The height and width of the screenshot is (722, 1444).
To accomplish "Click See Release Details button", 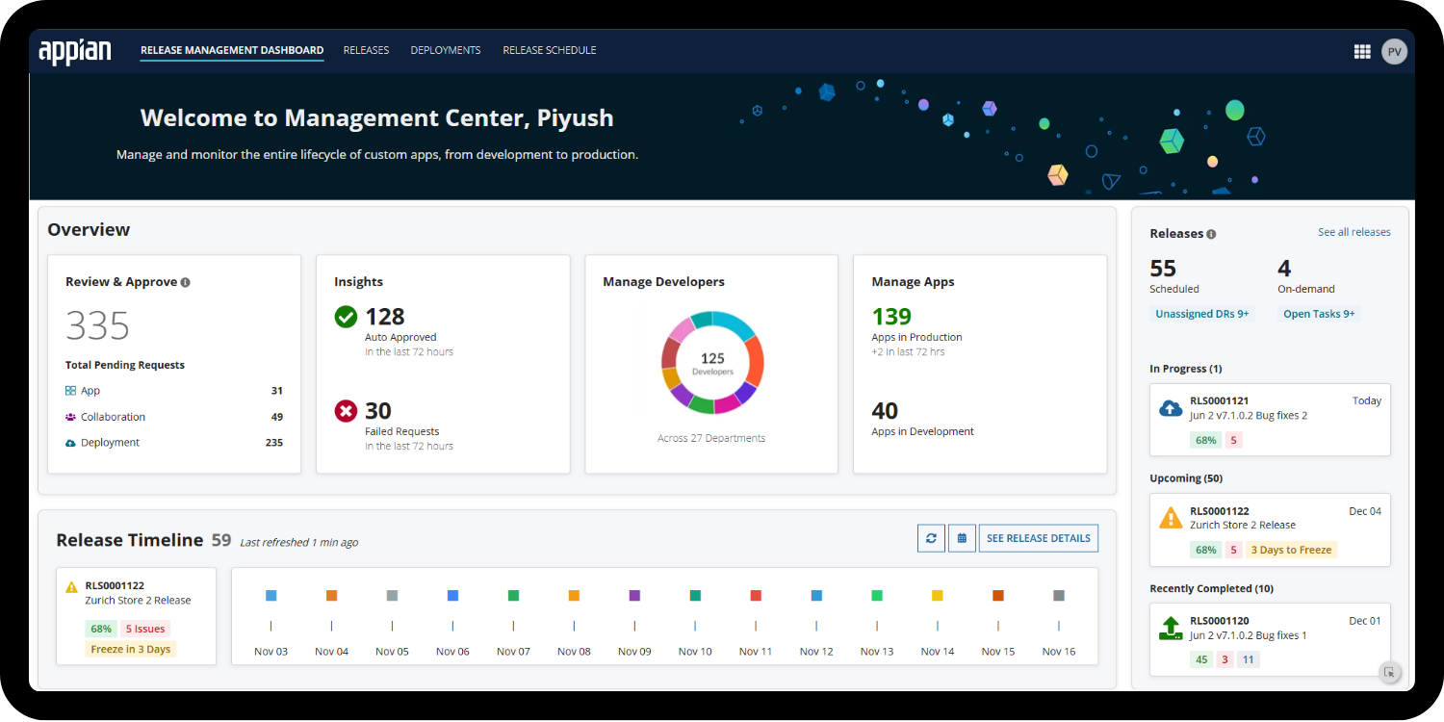I will [x=1039, y=538].
